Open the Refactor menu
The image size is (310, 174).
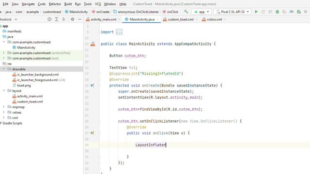[x=55, y=4]
